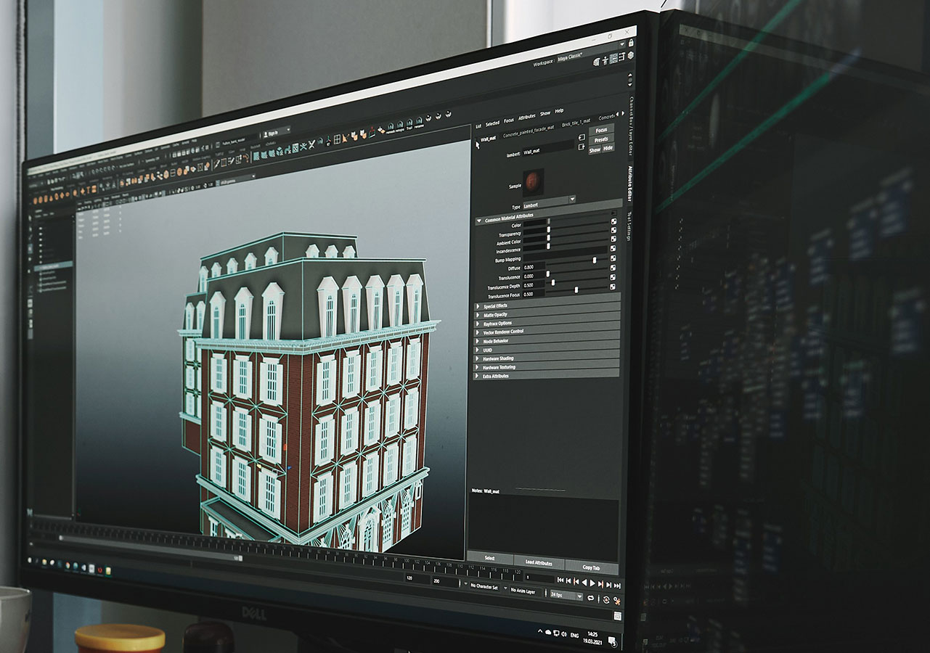Click the Presets button

pos(601,140)
